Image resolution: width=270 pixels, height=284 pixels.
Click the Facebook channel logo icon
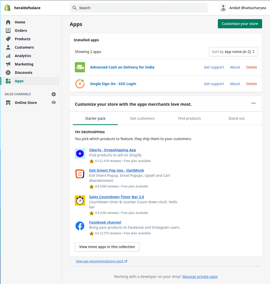pos(80,226)
